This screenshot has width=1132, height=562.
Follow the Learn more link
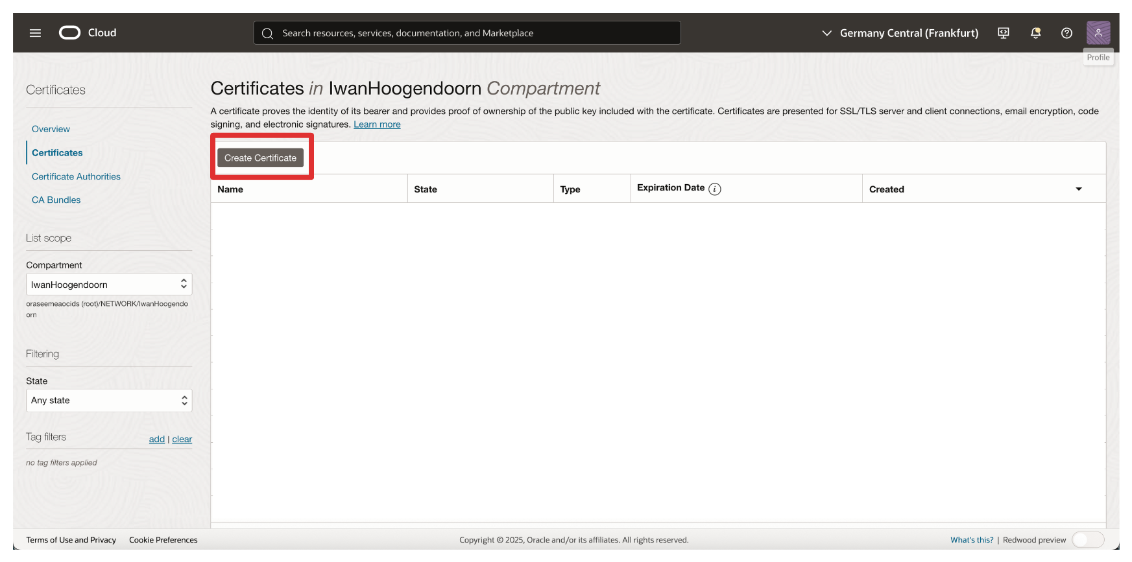[377, 124]
